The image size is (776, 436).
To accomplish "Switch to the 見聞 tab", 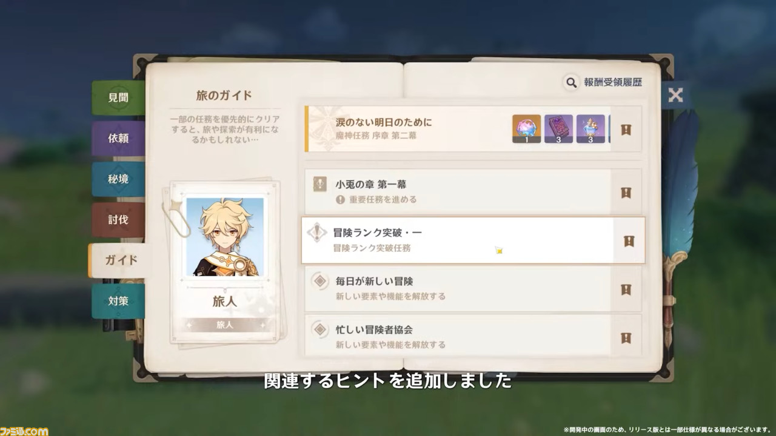I will pyautogui.click(x=118, y=97).
